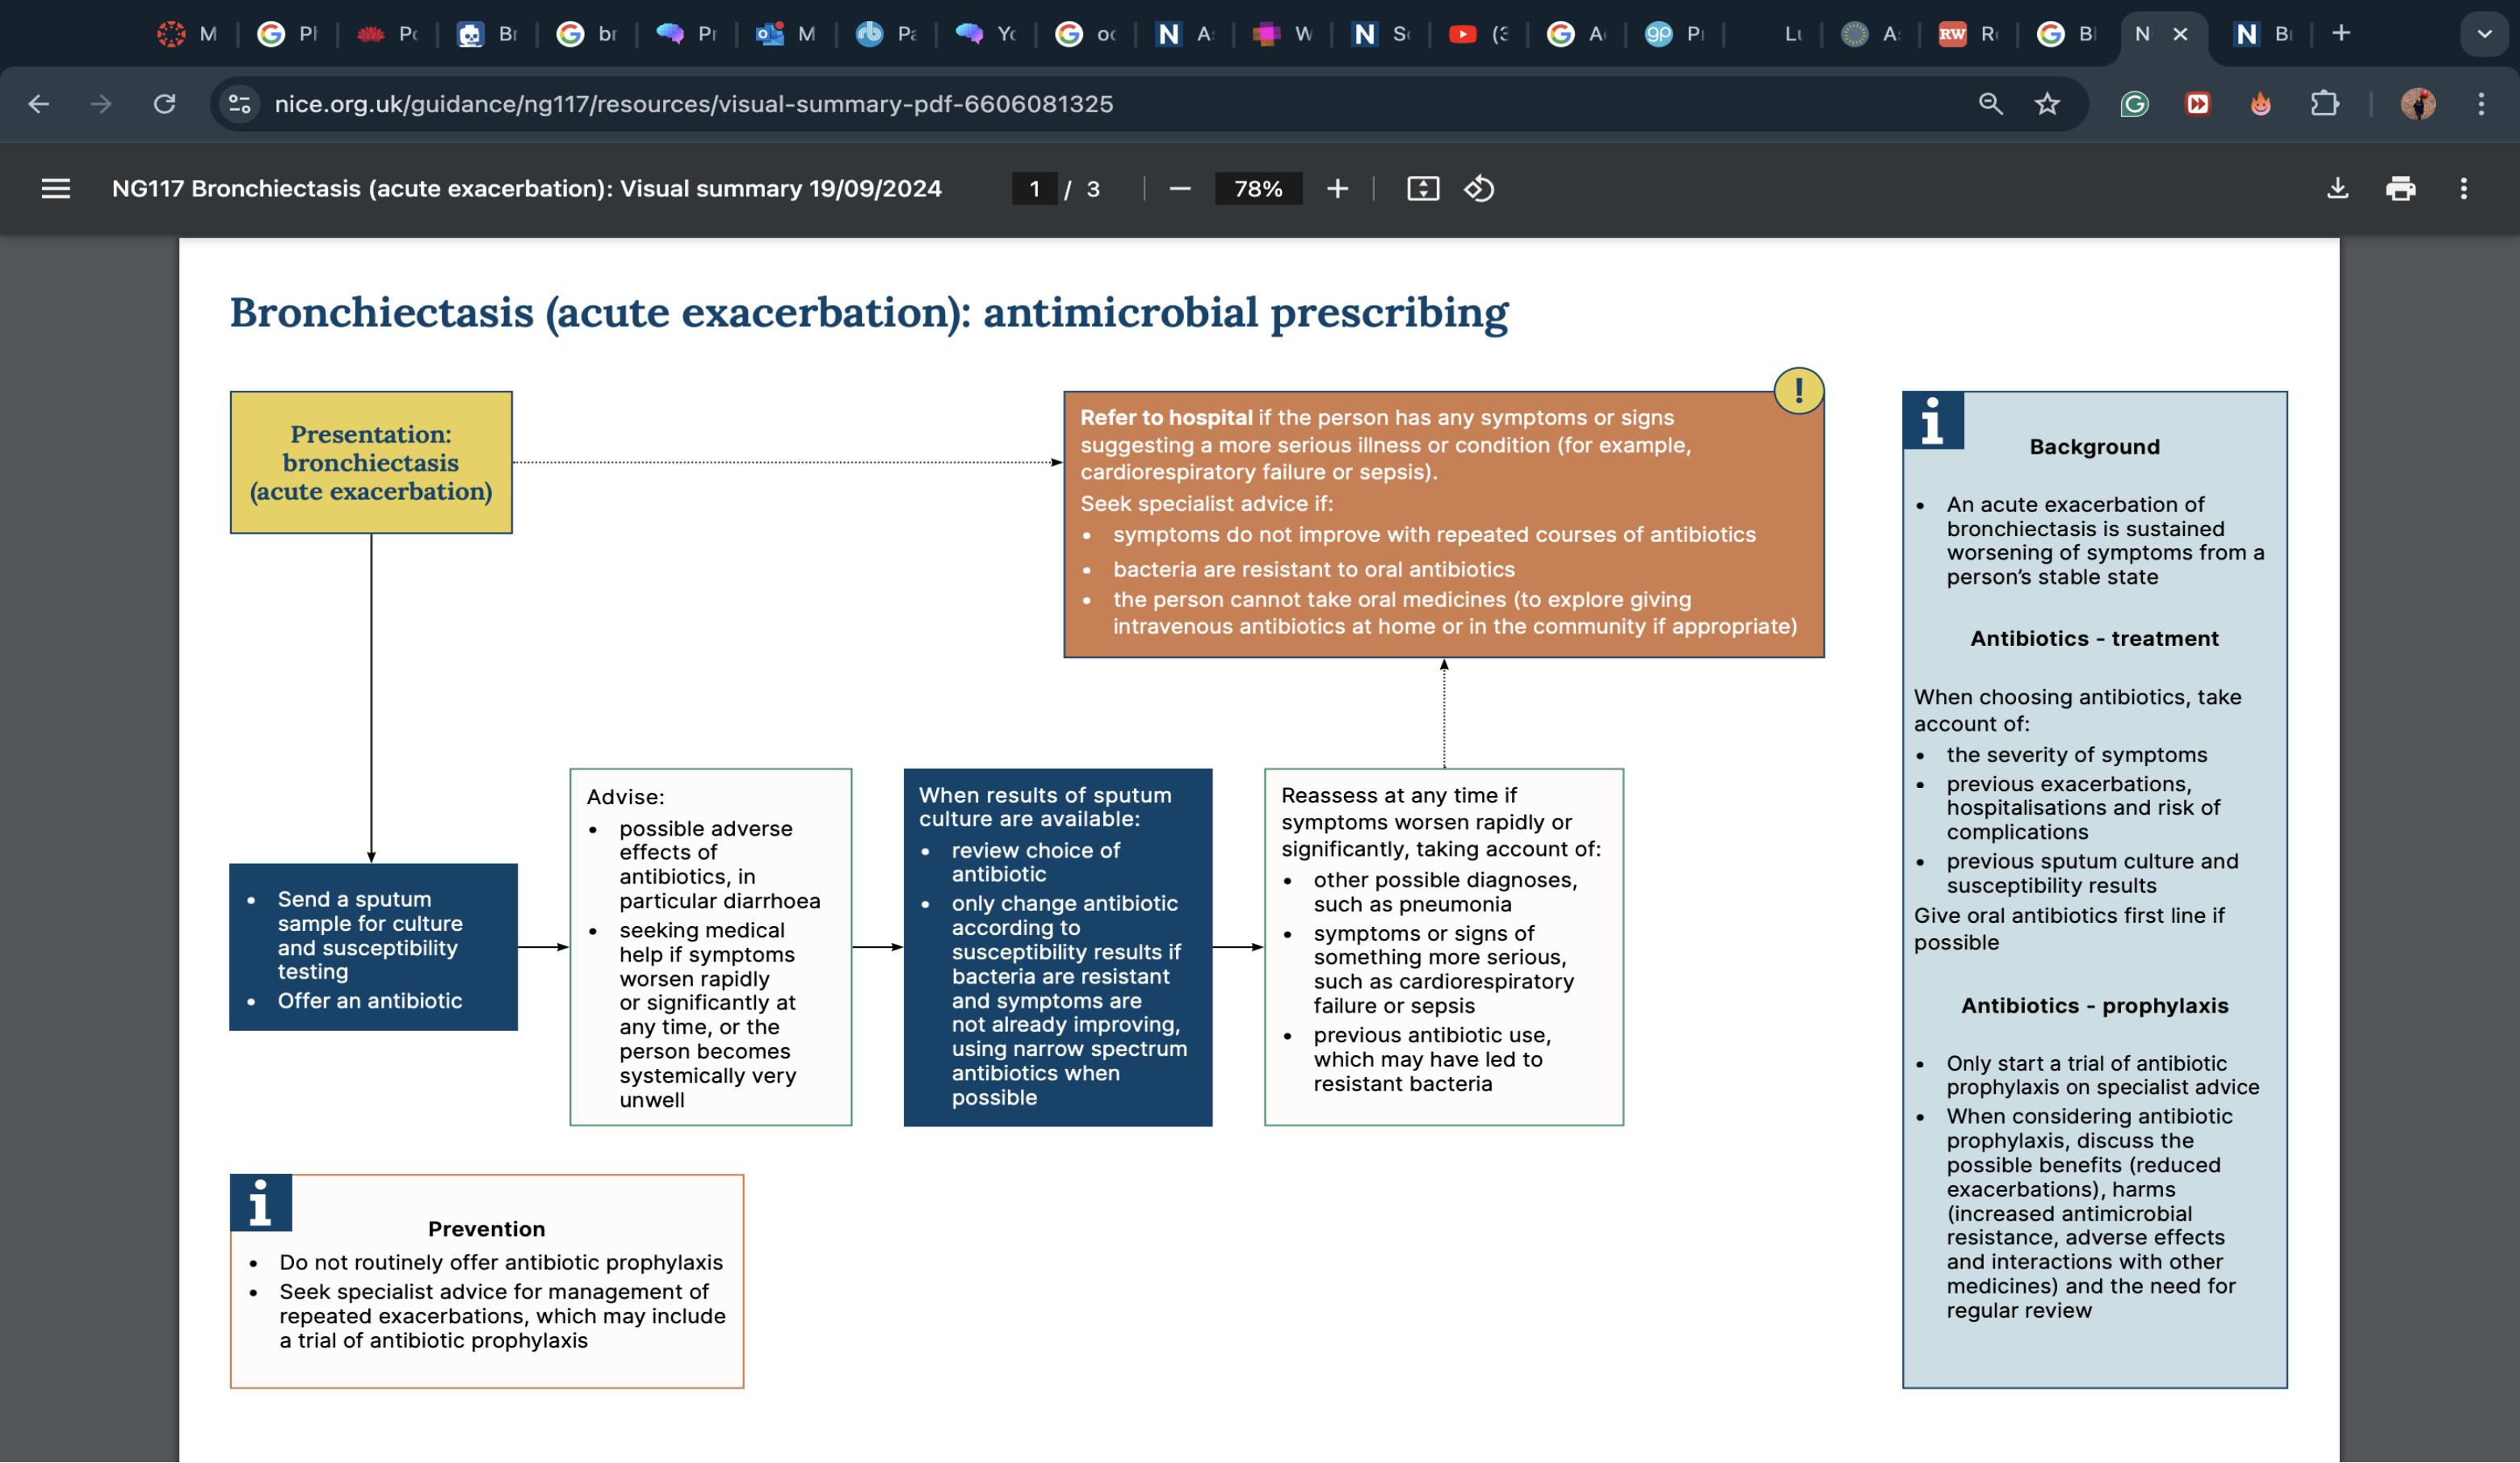Image resolution: width=2520 pixels, height=1463 pixels.
Task: Switch to the GP tab
Action: point(1675,34)
